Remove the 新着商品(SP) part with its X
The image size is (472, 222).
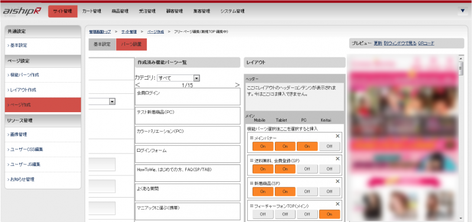[x=337, y=181]
